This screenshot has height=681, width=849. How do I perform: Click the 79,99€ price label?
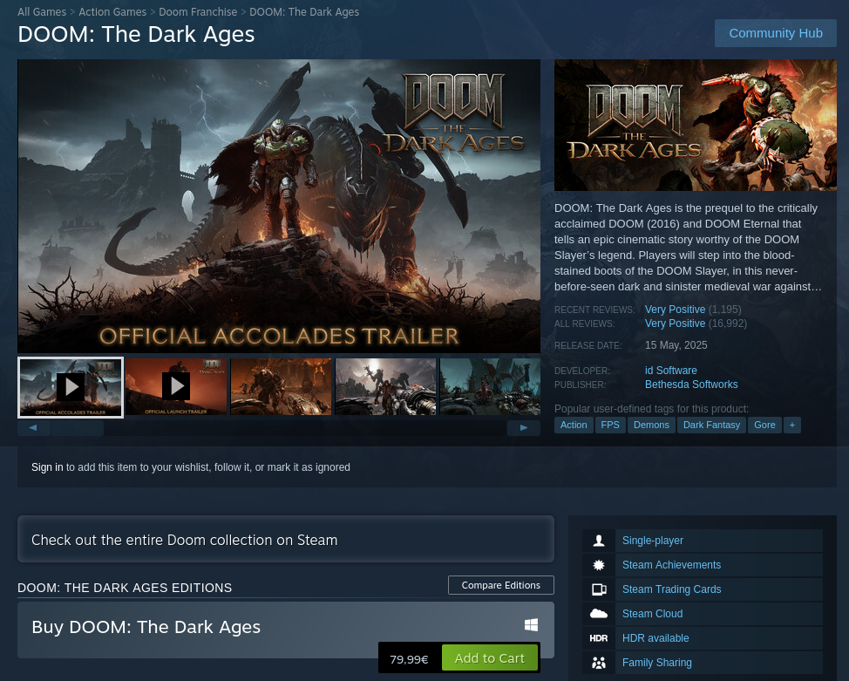[410, 659]
